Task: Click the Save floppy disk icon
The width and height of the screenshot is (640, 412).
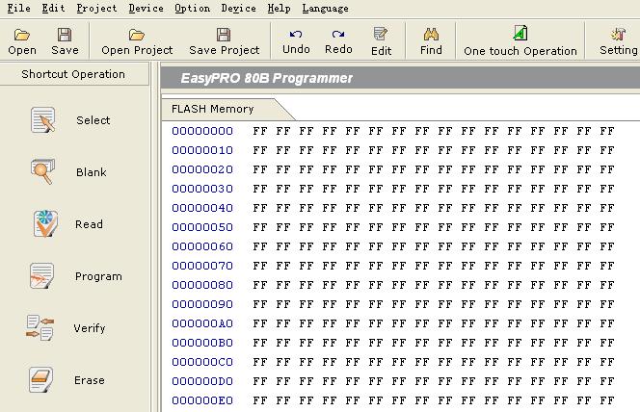Action: [64, 35]
